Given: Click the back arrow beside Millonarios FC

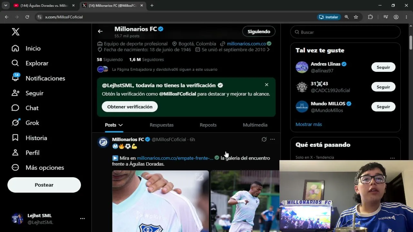Looking at the screenshot, I should [x=100, y=31].
